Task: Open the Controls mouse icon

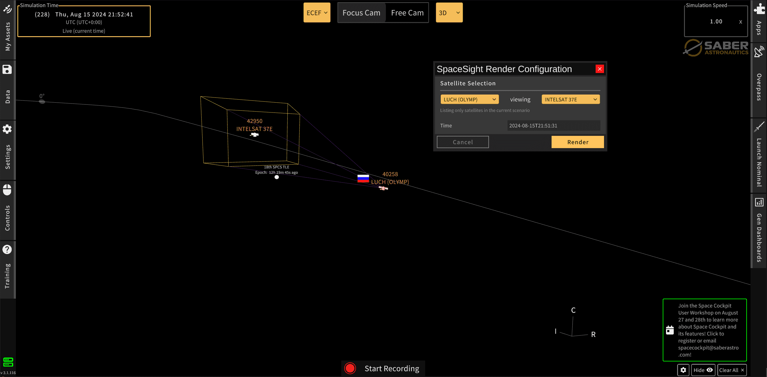Action: pyautogui.click(x=7, y=190)
